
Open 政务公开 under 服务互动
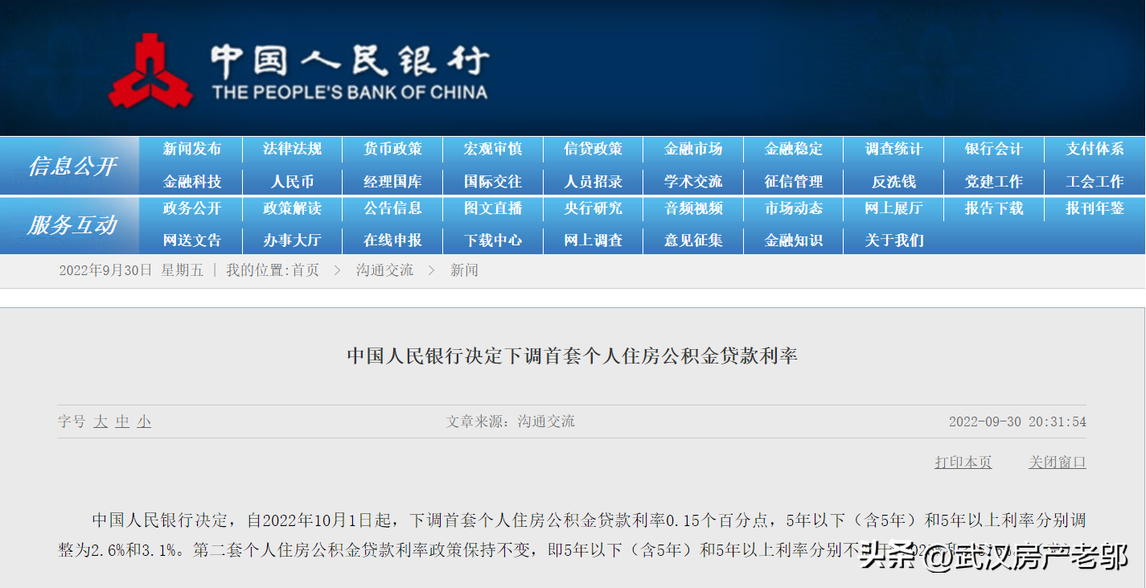191,208
